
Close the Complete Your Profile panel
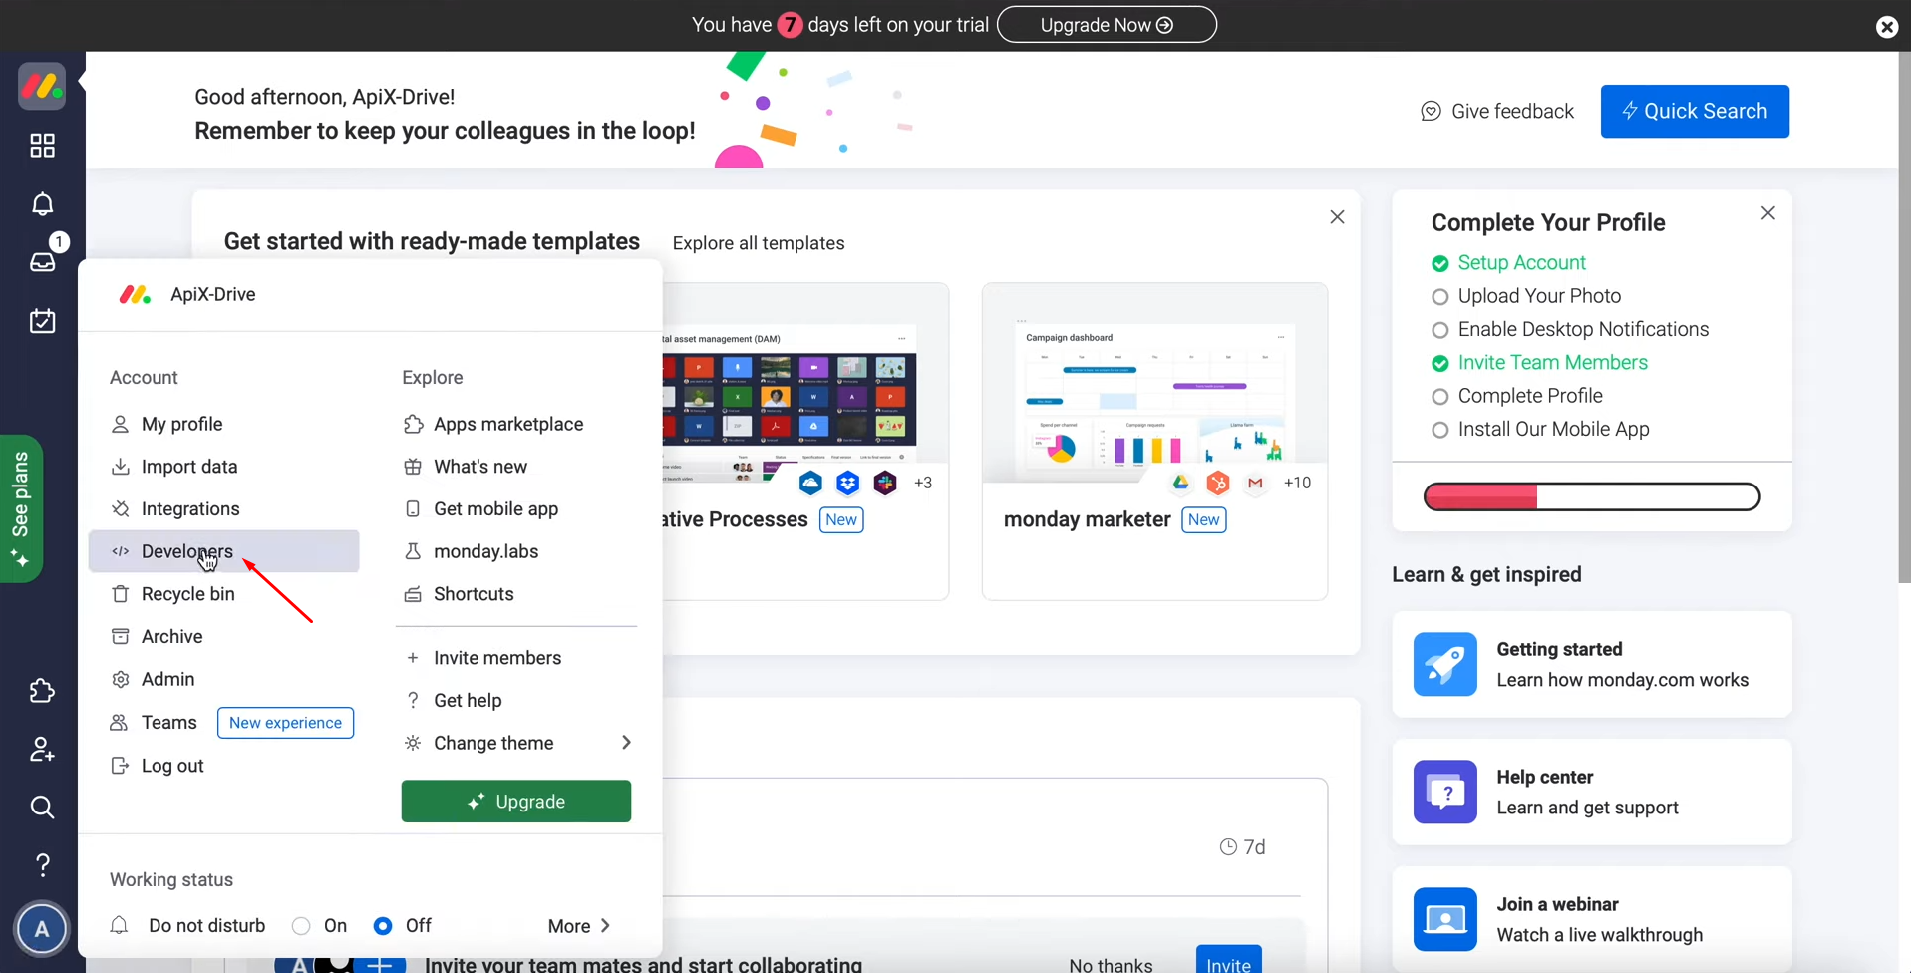click(1767, 213)
